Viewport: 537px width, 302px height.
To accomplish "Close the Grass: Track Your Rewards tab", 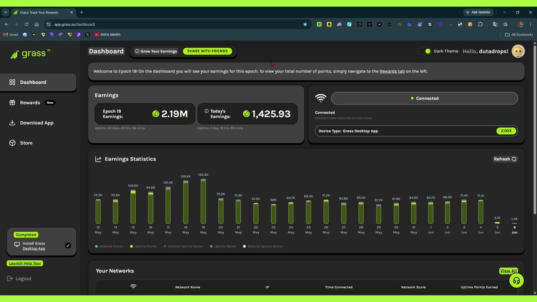I will tap(71, 12).
